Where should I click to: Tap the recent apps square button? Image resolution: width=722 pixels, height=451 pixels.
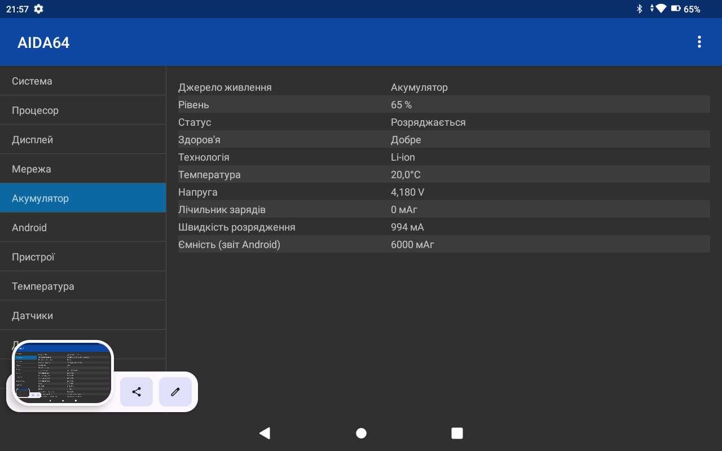457,433
